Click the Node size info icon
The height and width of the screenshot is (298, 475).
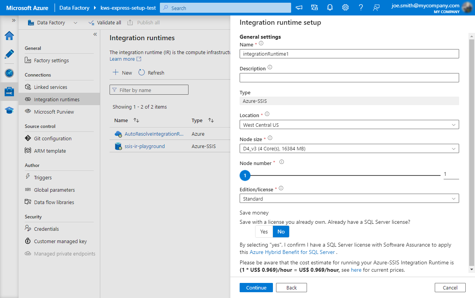270,138
